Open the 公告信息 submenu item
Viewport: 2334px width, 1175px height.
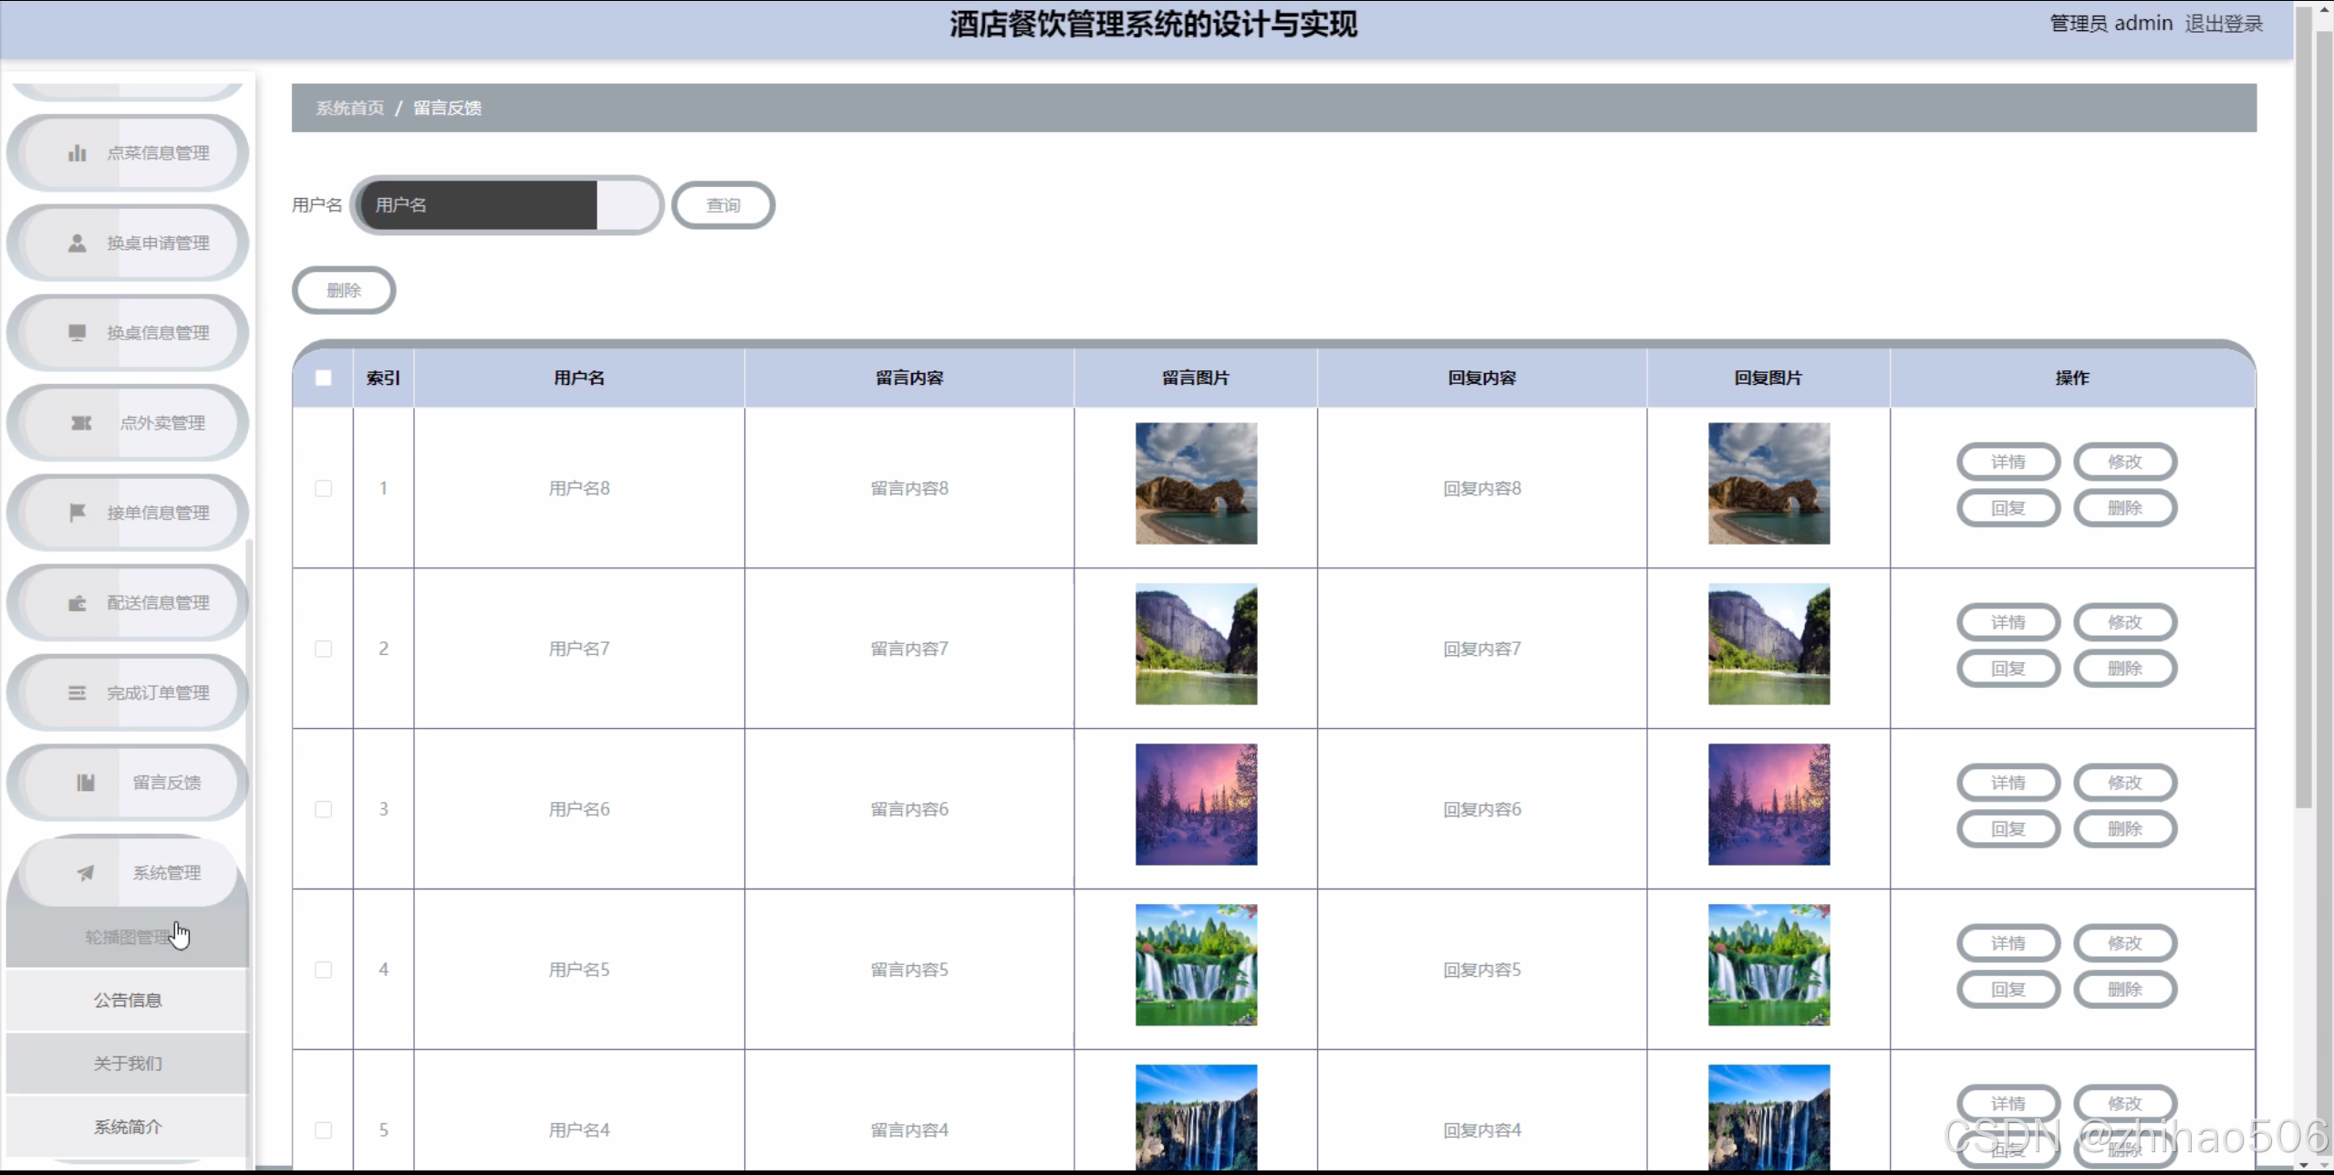tap(128, 1000)
